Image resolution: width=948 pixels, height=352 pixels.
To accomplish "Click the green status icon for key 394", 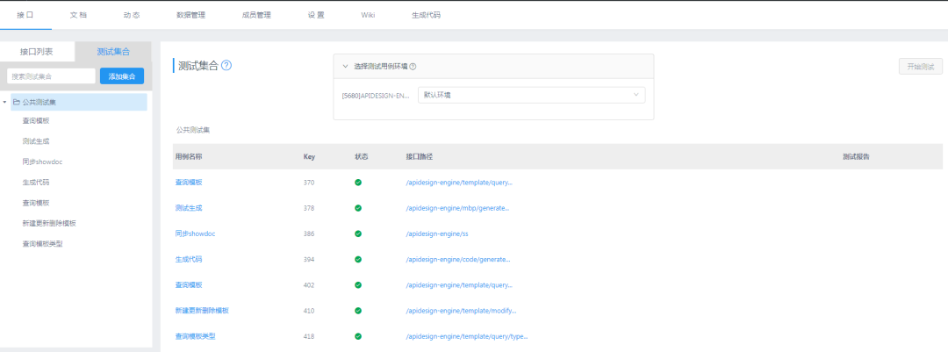I will 358,260.
